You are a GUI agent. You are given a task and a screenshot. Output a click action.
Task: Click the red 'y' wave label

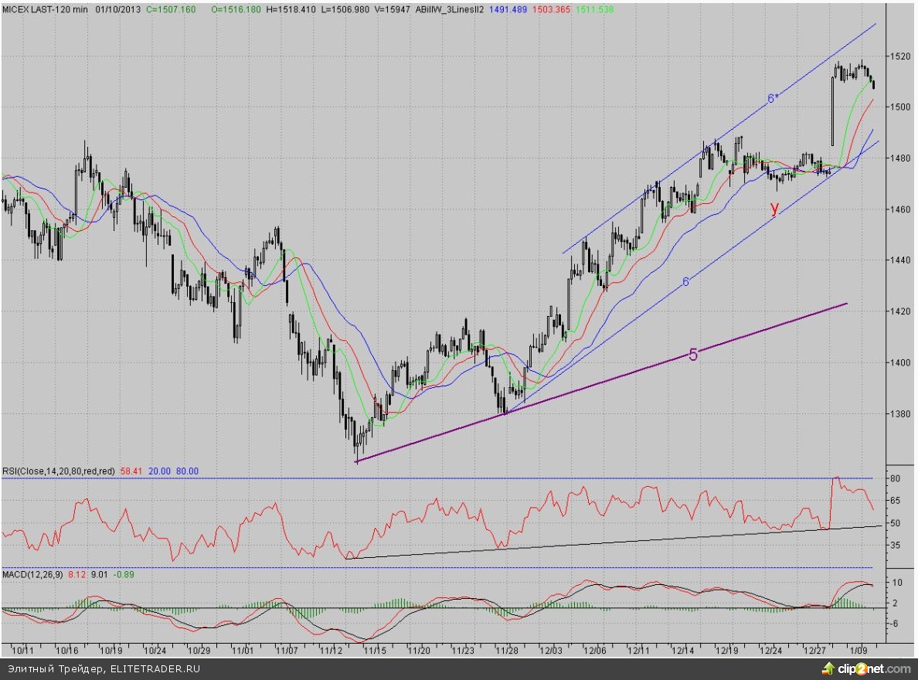point(774,207)
